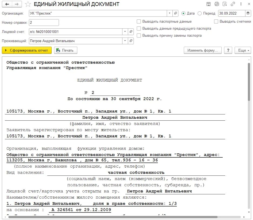Screen dimensions: 253x220
Task: Expand the Организация dropdown list
Action: tap(169, 13)
